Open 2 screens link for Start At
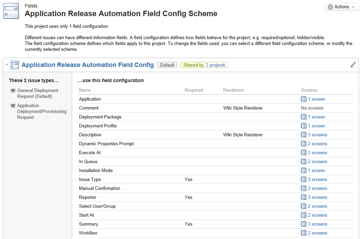This screenshot has width=361, height=239. point(317,215)
